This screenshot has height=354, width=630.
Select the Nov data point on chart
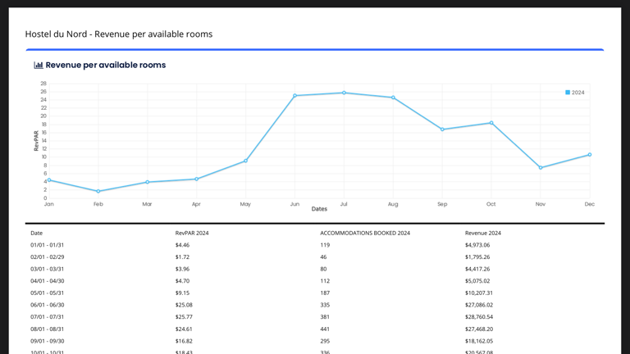tap(541, 168)
